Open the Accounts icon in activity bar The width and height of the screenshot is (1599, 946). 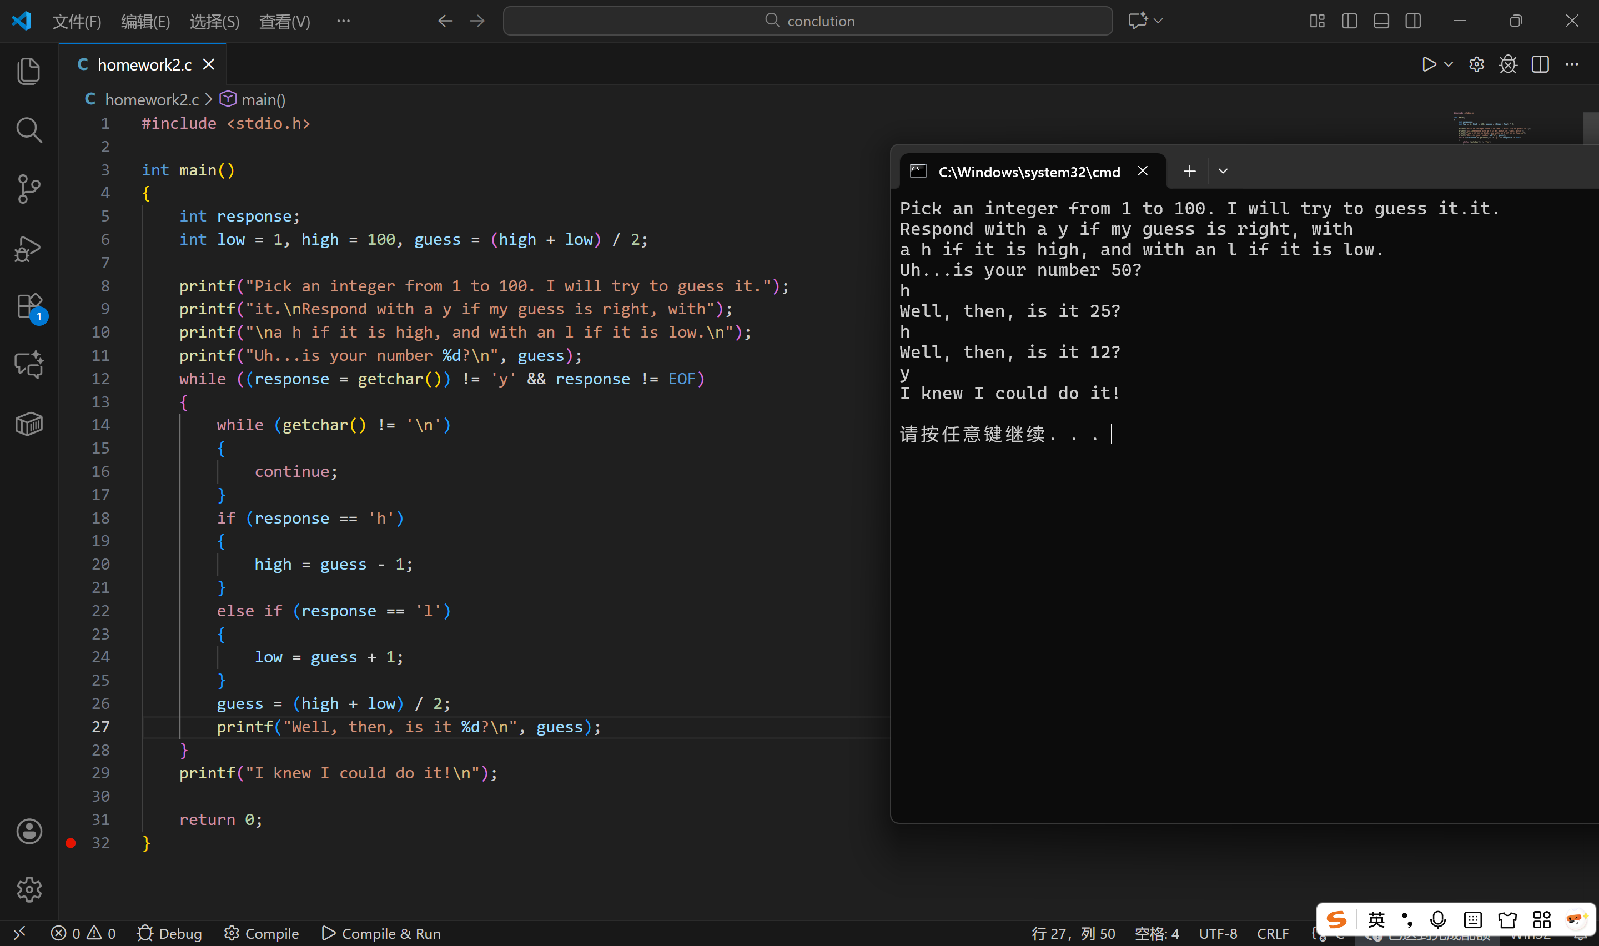pos(29,831)
